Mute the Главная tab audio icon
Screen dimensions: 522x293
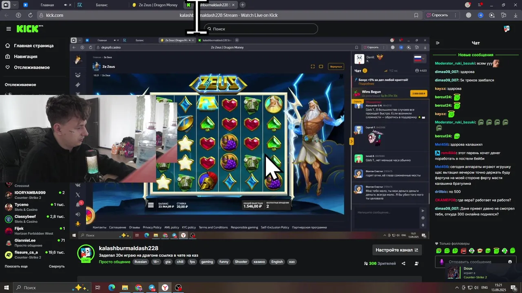[x=66, y=5]
